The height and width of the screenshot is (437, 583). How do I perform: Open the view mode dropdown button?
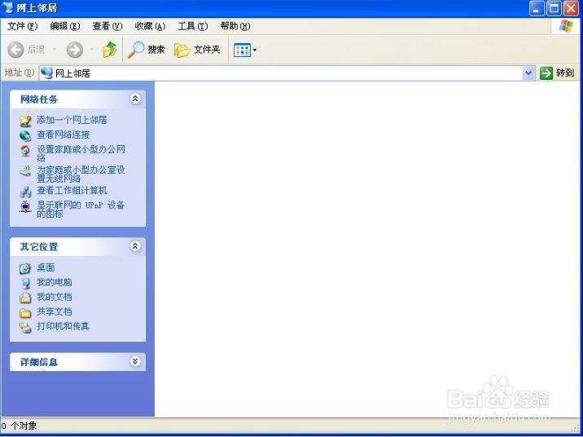(x=245, y=50)
